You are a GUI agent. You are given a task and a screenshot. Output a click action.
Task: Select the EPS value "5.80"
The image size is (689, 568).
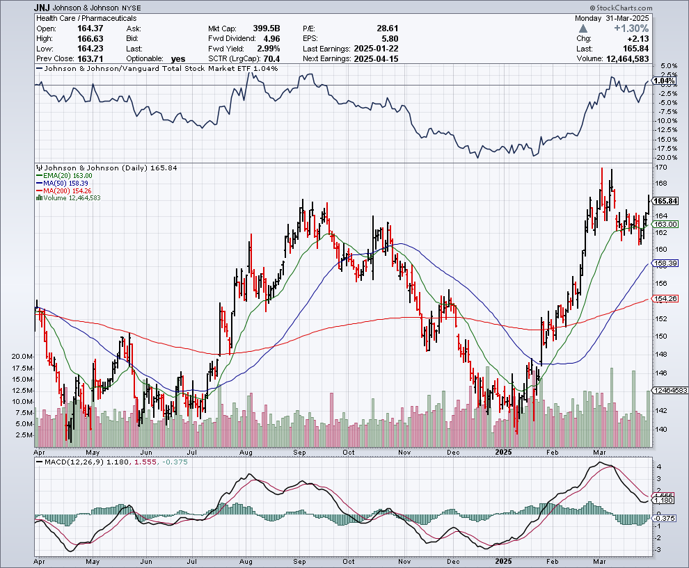(390, 39)
